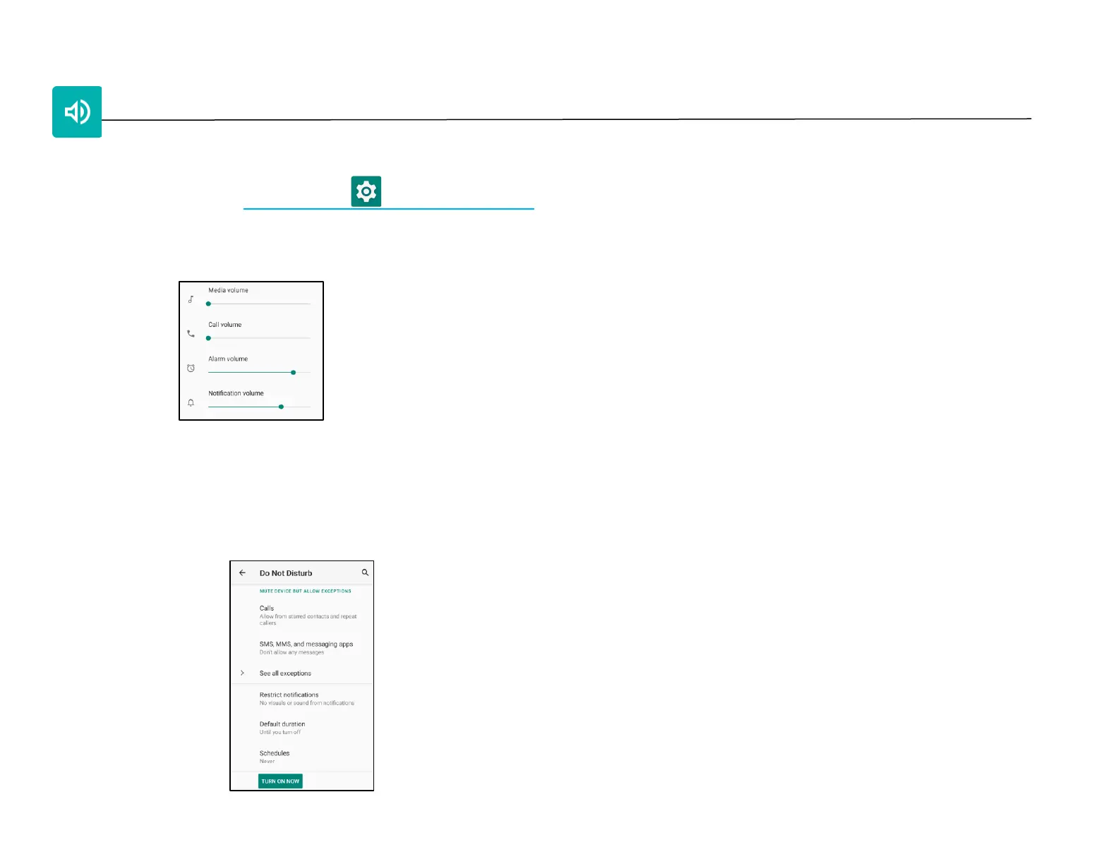Select SMS, MMS, and messaging apps
The width and height of the screenshot is (1118, 864).
[x=306, y=647]
